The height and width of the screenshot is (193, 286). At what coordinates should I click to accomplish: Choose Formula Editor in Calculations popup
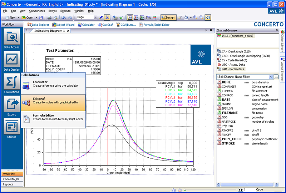(x=53, y=119)
